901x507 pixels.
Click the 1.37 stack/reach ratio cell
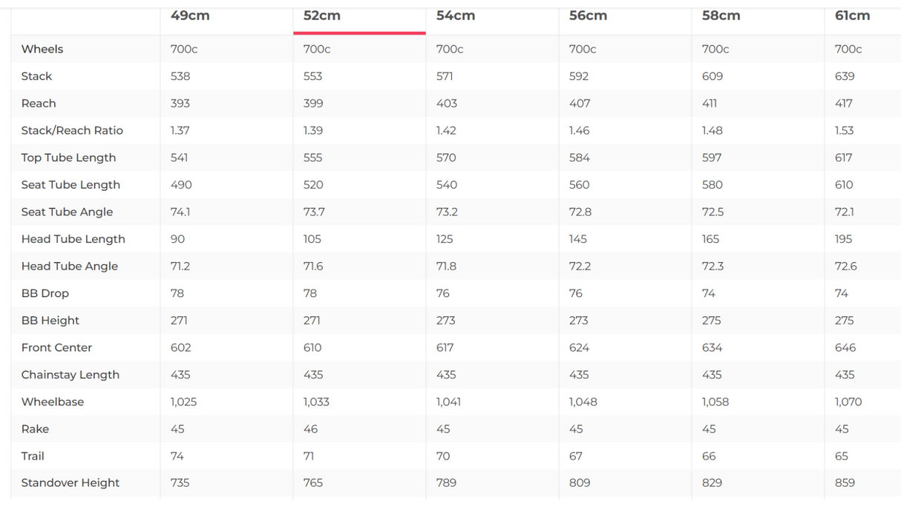[x=180, y=131]
